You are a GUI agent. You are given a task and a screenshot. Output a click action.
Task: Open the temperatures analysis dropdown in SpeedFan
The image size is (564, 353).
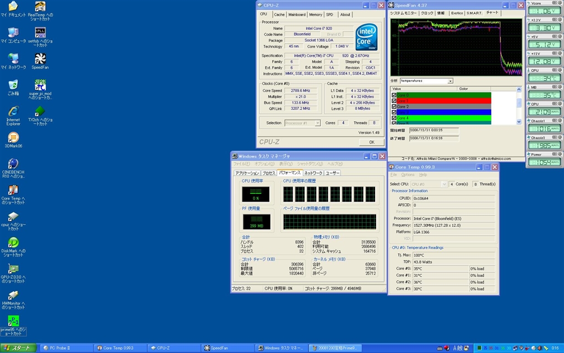coord(450,81)
